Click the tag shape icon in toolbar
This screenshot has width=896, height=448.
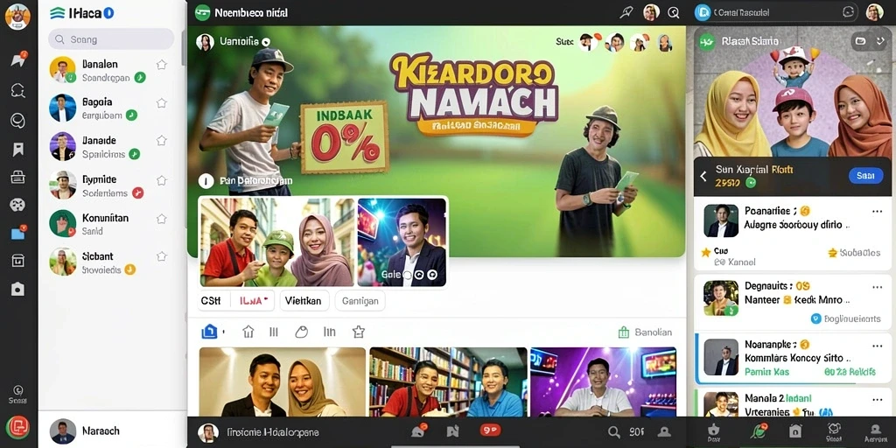[302, 332]
